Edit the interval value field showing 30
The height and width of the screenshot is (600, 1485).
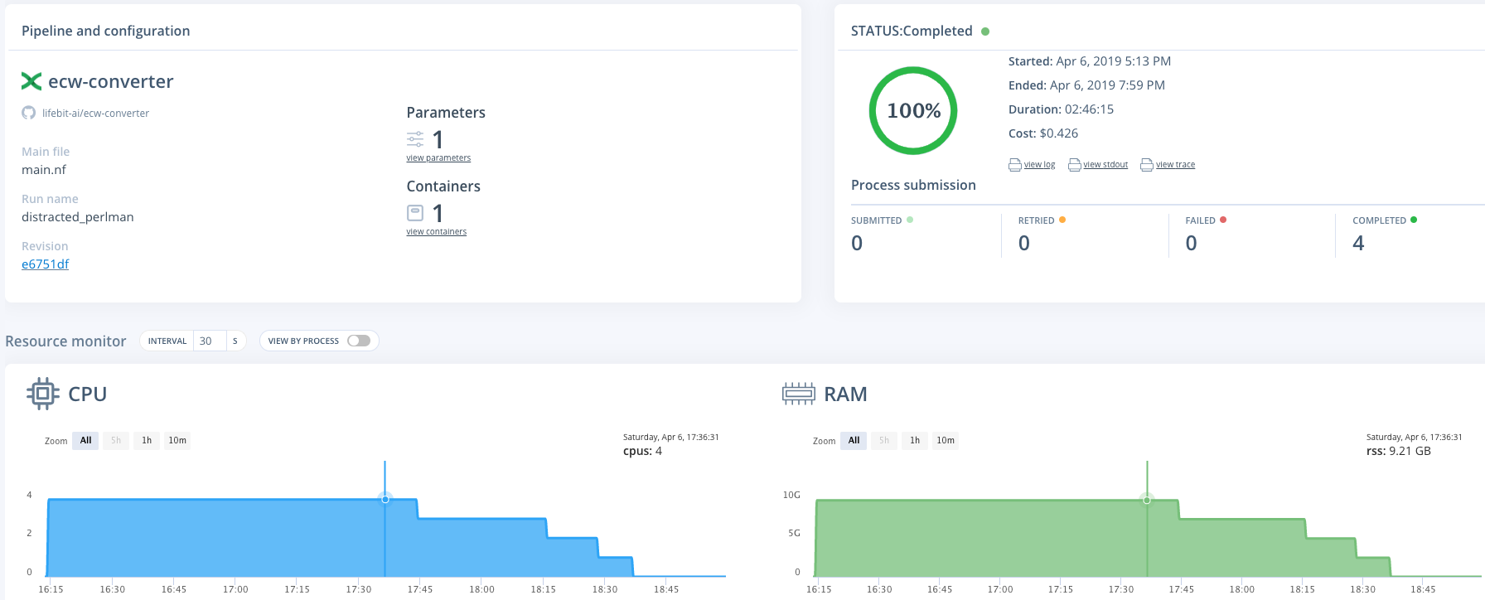[x=209, y=341]
